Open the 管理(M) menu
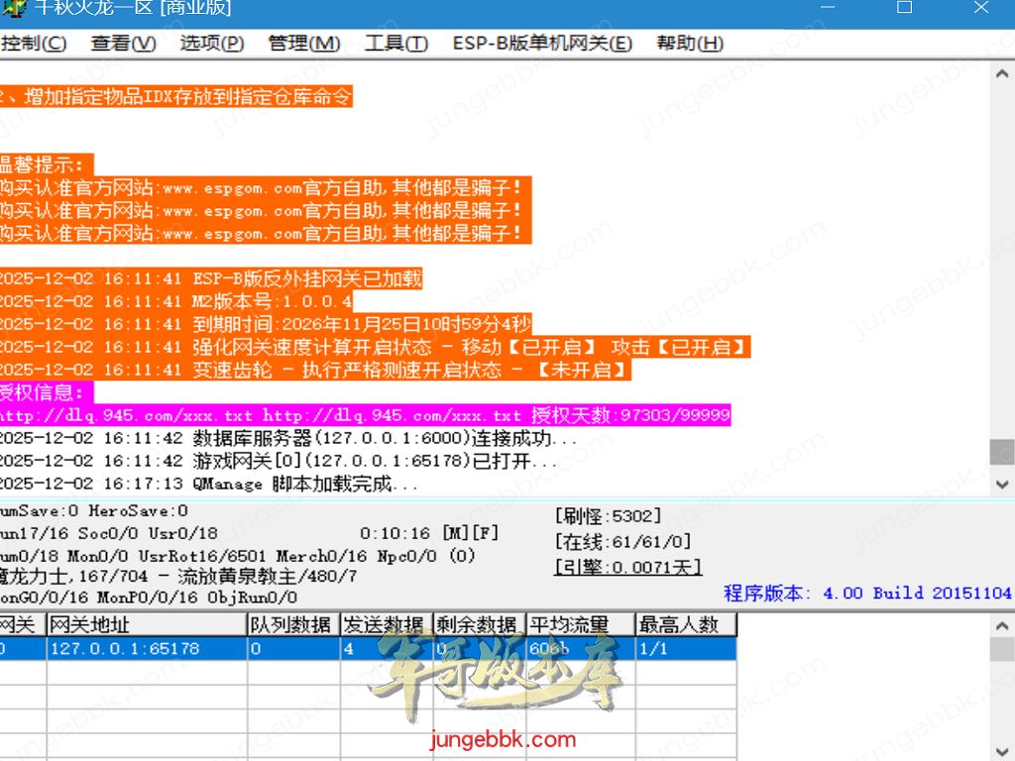The width and height of the screenshot is (1015, 761). click(x=304, y=44)
